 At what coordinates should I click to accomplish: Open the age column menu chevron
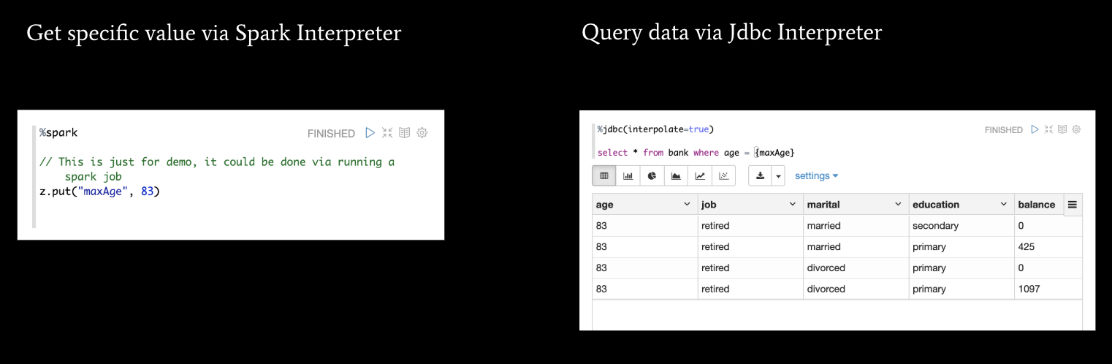(687, 205)
